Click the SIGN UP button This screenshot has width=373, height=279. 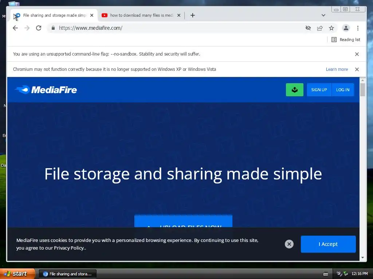(319, 90)
